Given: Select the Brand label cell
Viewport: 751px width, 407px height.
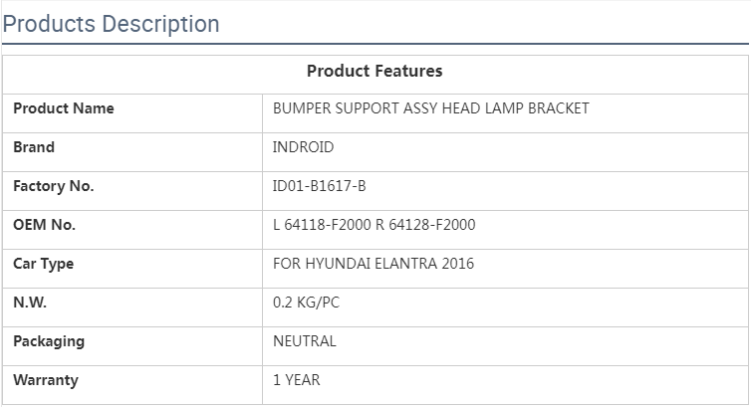Looking at the screenshot, I should 34,147.
